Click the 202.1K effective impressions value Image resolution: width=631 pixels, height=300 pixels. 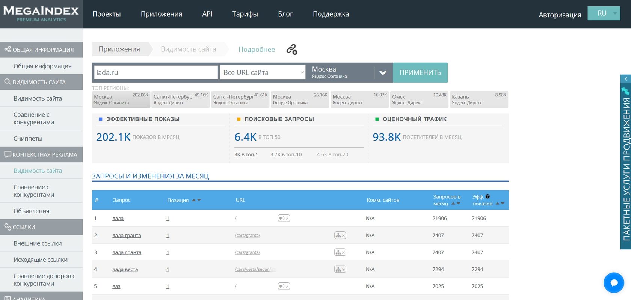coord(113,137)
